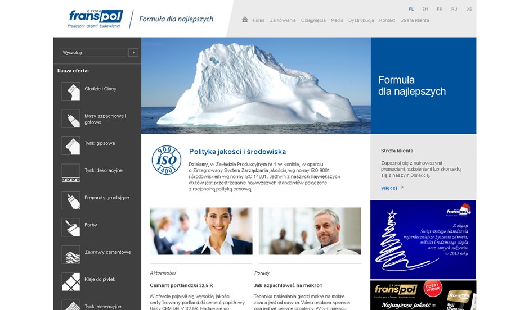This screenshot has width=529, height=310.
Task: Submit search with the arrow button
Action: [133, 52]
